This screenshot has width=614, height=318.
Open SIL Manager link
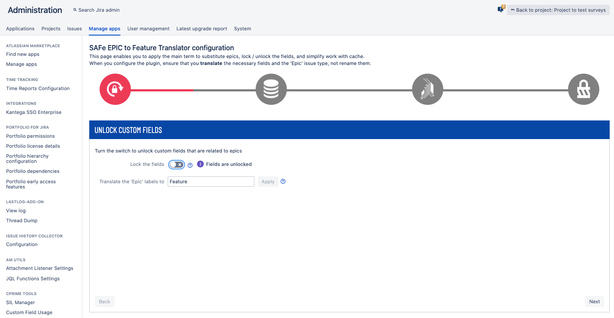pos(20,302)
